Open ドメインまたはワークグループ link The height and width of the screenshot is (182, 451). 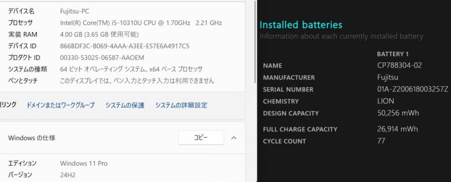[x=60, y=105]
